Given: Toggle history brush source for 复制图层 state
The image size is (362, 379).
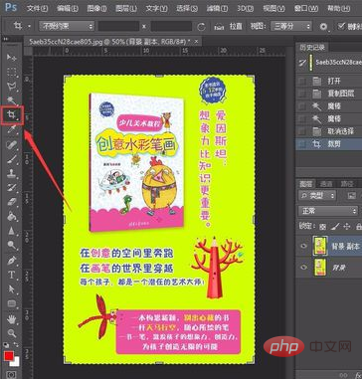Looking at the screenshot, I should tap(301, 94).
